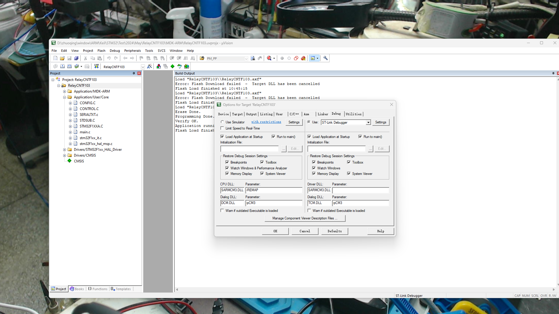Click Manage Component Viewer Description Files button
Viewport: 559px width, 314px height.
pos(305,218)
